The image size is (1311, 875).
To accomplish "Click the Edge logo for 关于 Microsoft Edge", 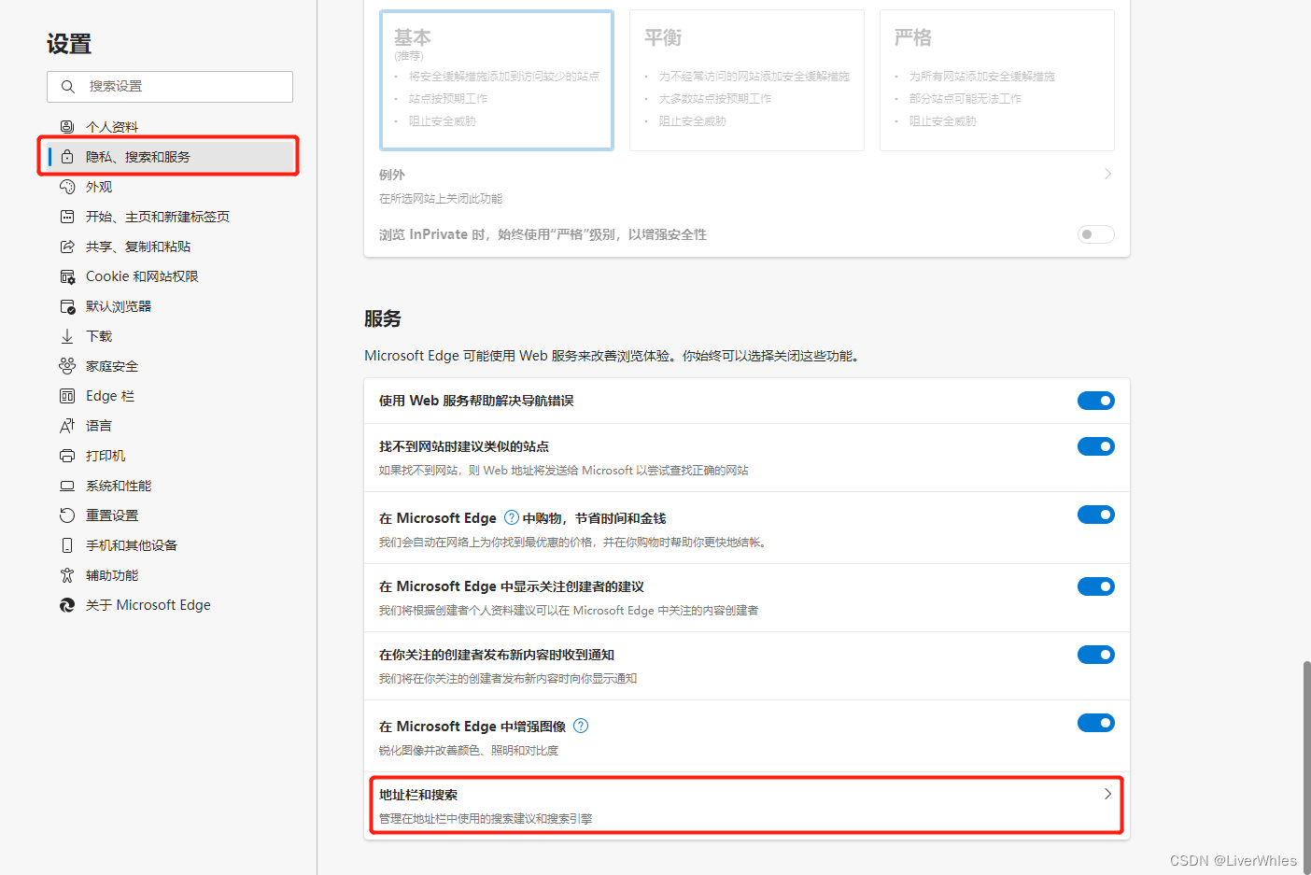I will [67, 605].
